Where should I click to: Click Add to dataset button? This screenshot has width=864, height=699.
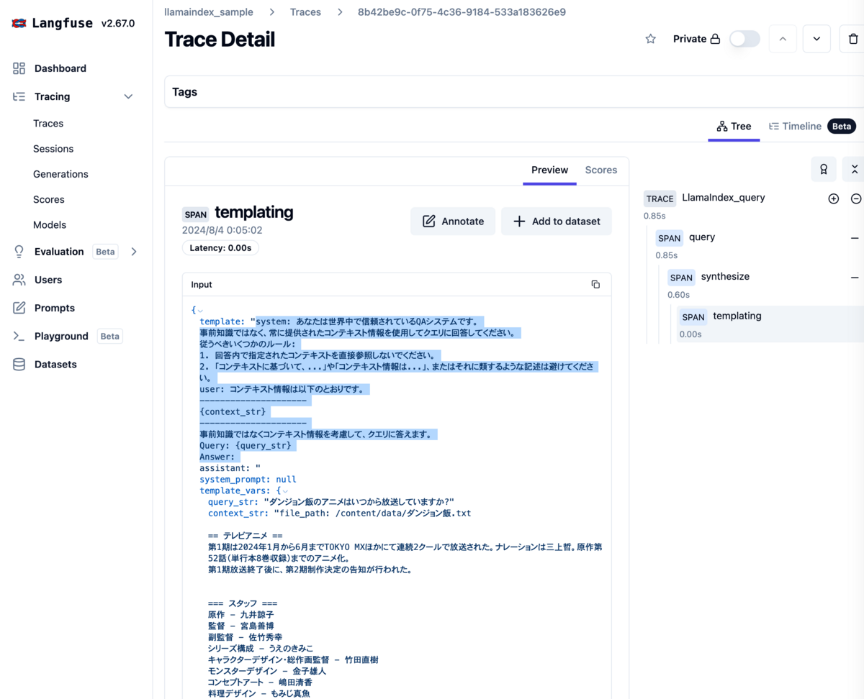point(557,221)
